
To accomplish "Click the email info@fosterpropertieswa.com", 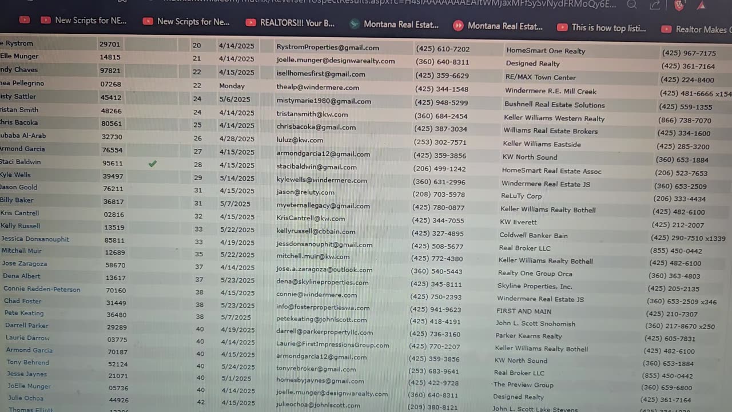I will tap(323, 308).
